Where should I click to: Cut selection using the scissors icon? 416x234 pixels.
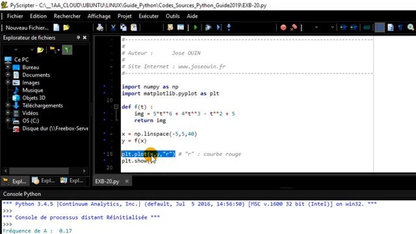[113, 27]
